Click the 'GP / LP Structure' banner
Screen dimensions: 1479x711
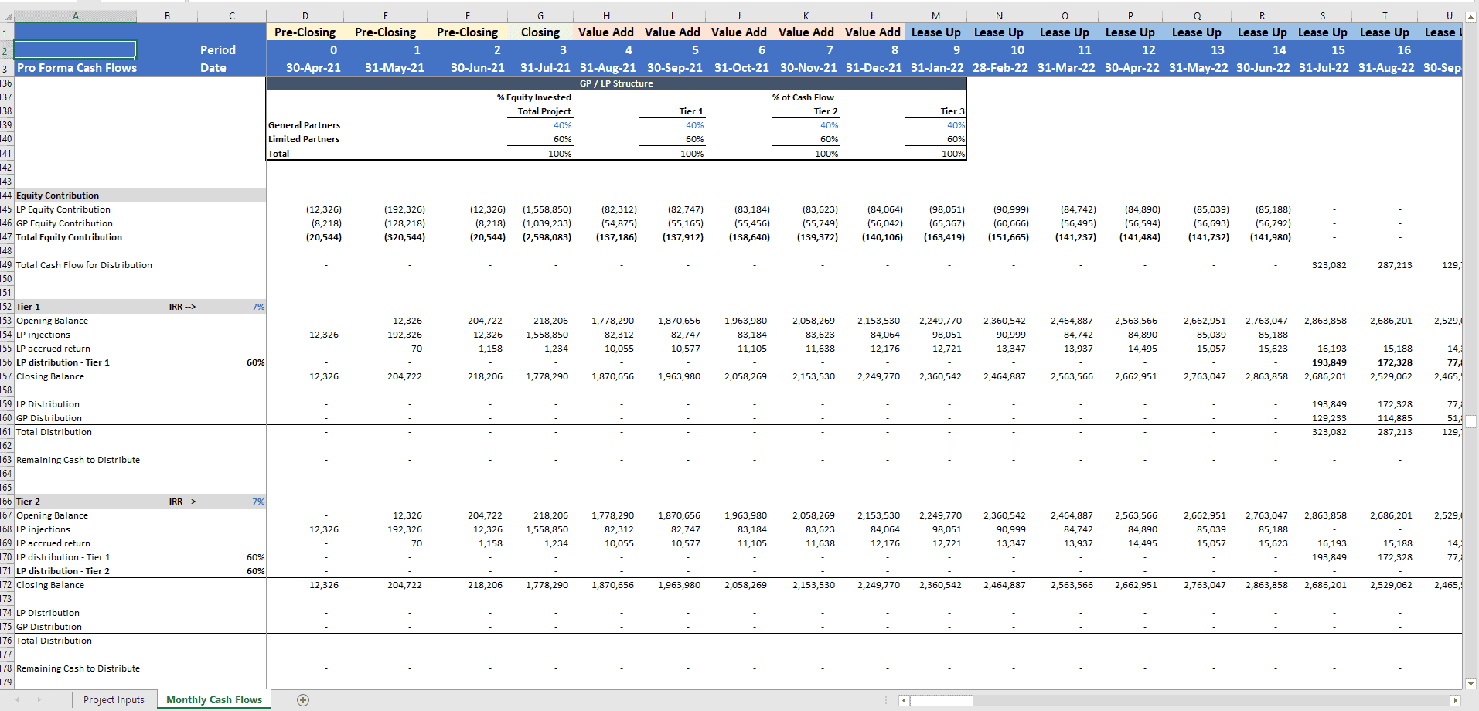(x=616, y=83)
